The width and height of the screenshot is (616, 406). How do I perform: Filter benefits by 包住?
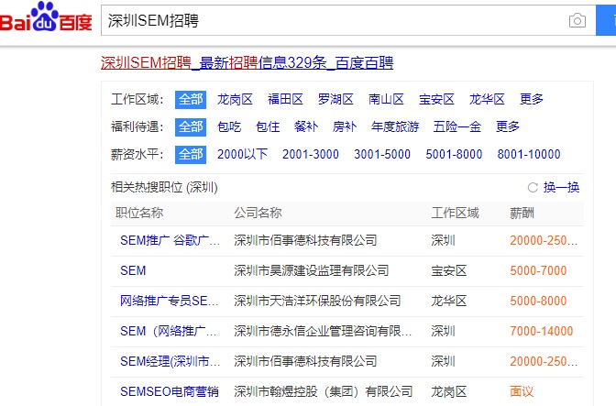[x=268, y=127]
